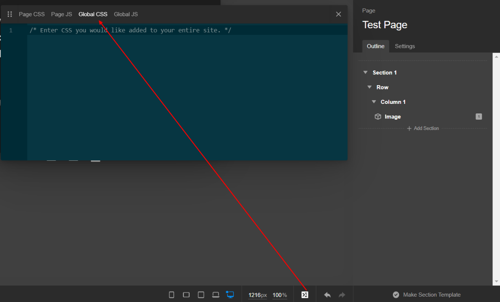Toggle the code editor icon in bottom bar

click(305, 295)
